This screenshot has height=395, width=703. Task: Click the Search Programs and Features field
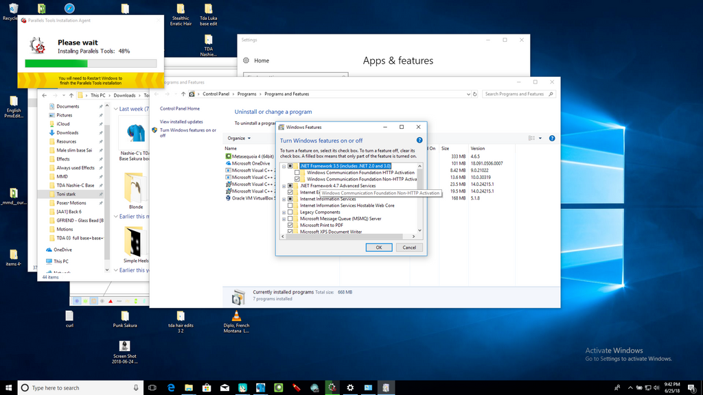tap(519, 94)
